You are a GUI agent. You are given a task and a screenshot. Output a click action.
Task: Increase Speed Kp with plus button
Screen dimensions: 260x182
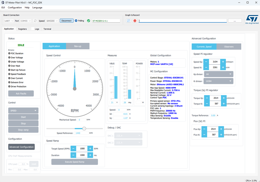223,62
